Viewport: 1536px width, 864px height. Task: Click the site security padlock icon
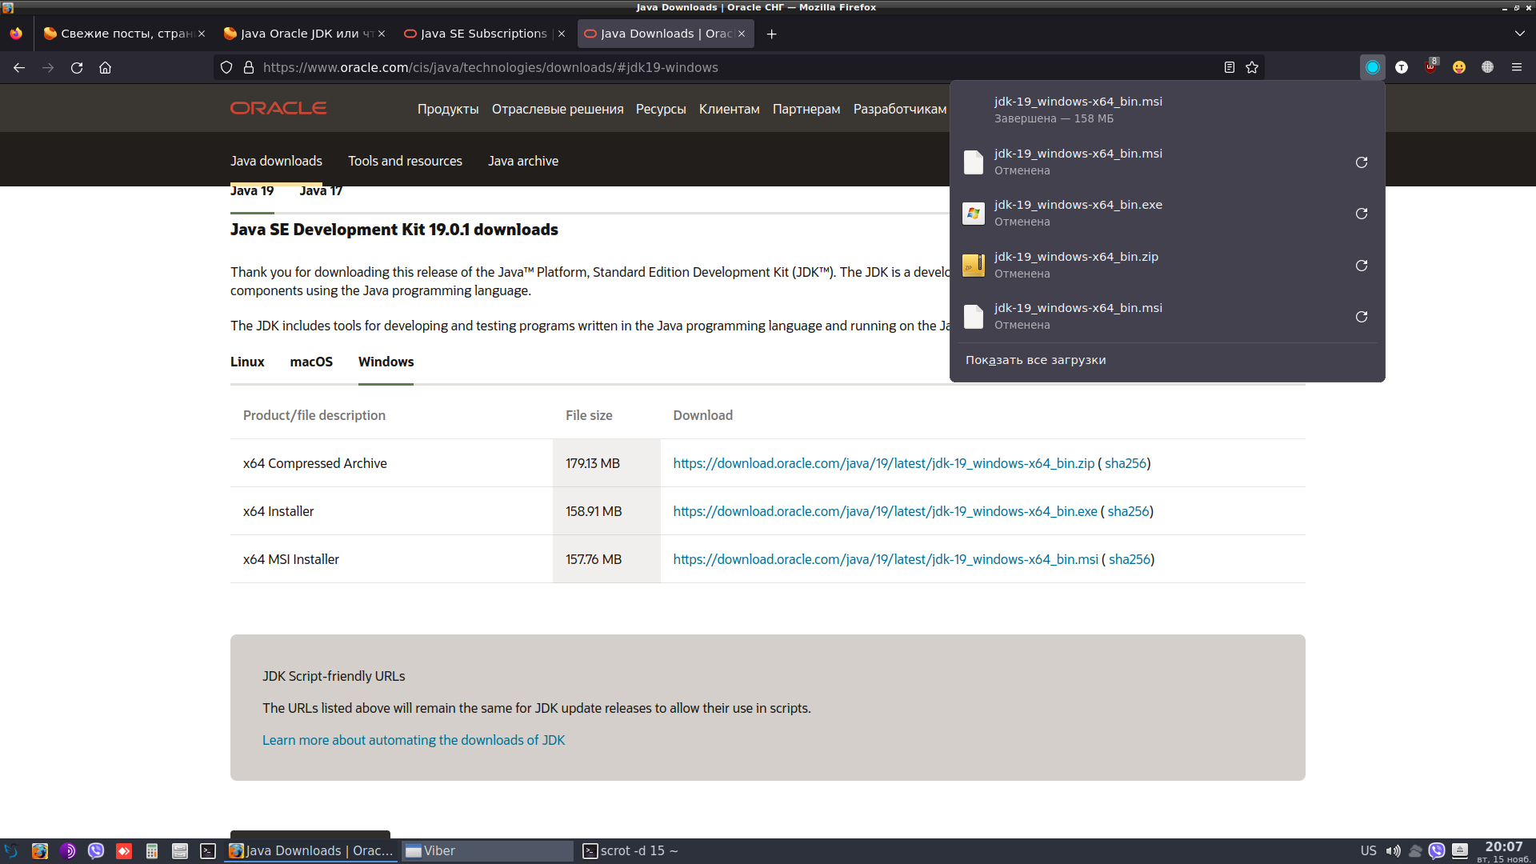tap(249, 68)
